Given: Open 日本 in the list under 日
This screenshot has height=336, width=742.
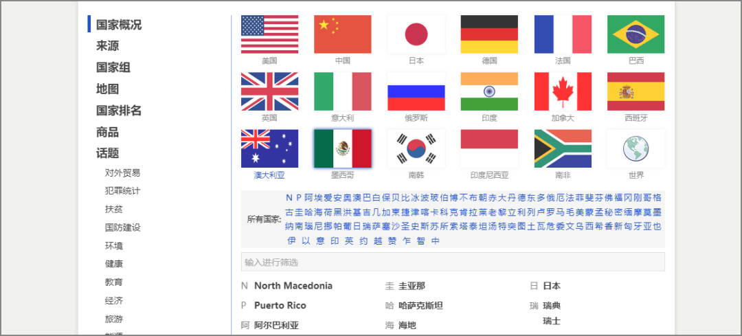Looking at the screenshot, I should 552,286.
